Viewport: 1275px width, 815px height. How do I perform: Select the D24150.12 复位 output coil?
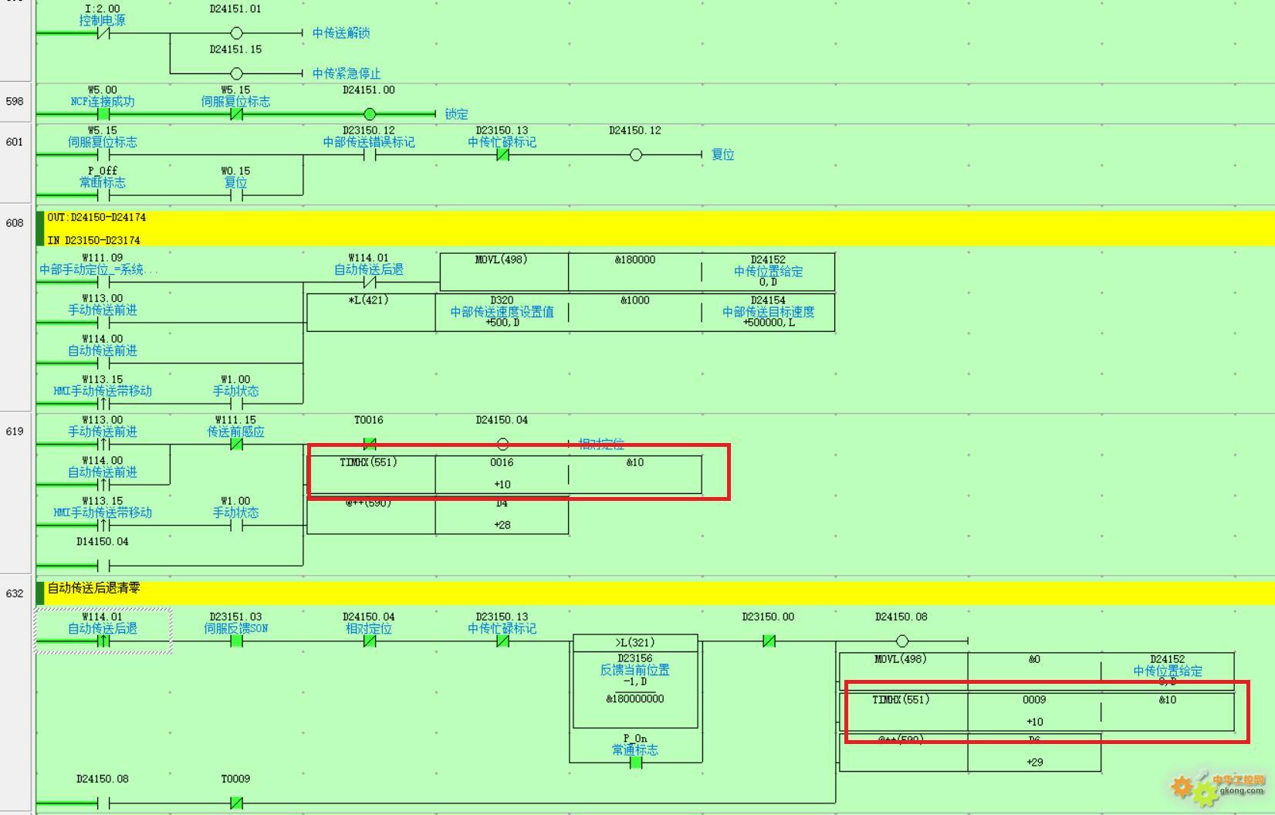point(636,154)
